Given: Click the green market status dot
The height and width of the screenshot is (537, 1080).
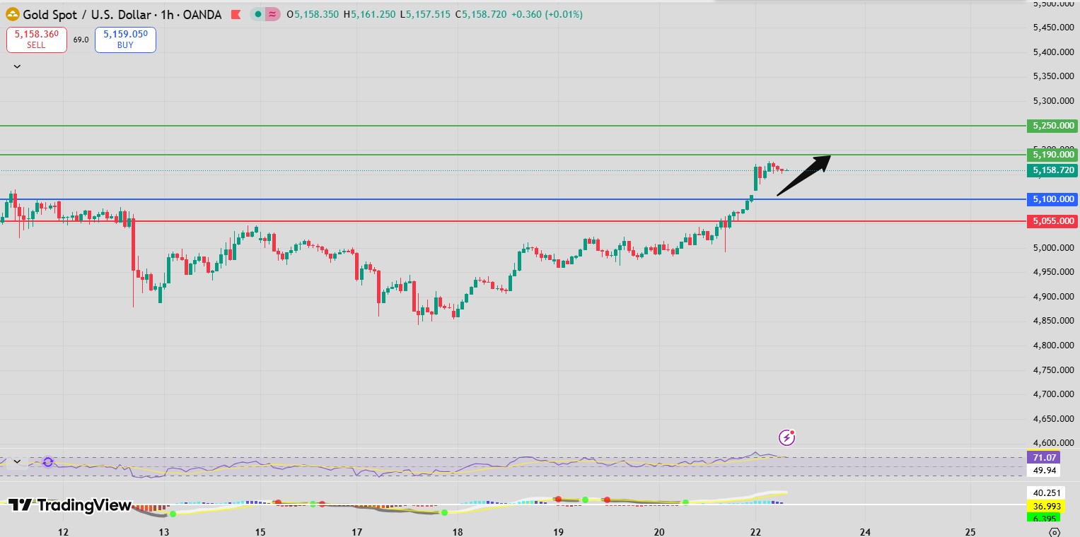Looking at the screenshot, I should coord(259,15).
